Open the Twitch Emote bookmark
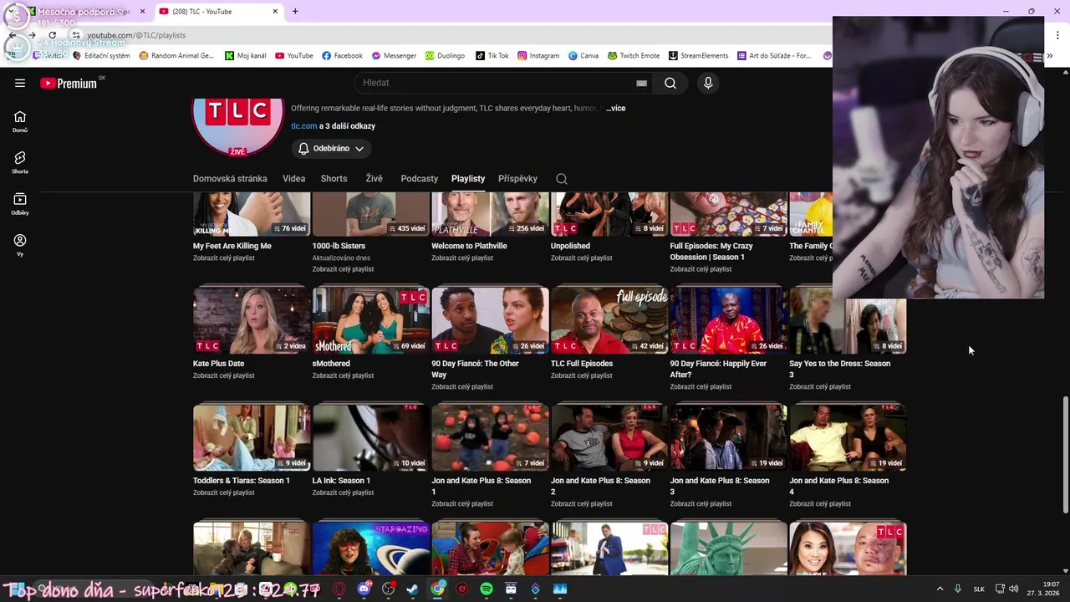The width and height of the screenshot is (1070, 602). click(x=634, y=56)
